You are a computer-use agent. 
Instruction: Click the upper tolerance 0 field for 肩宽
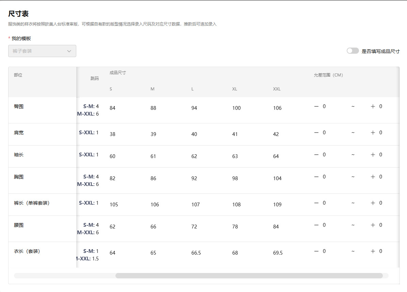tap(380, 133)
